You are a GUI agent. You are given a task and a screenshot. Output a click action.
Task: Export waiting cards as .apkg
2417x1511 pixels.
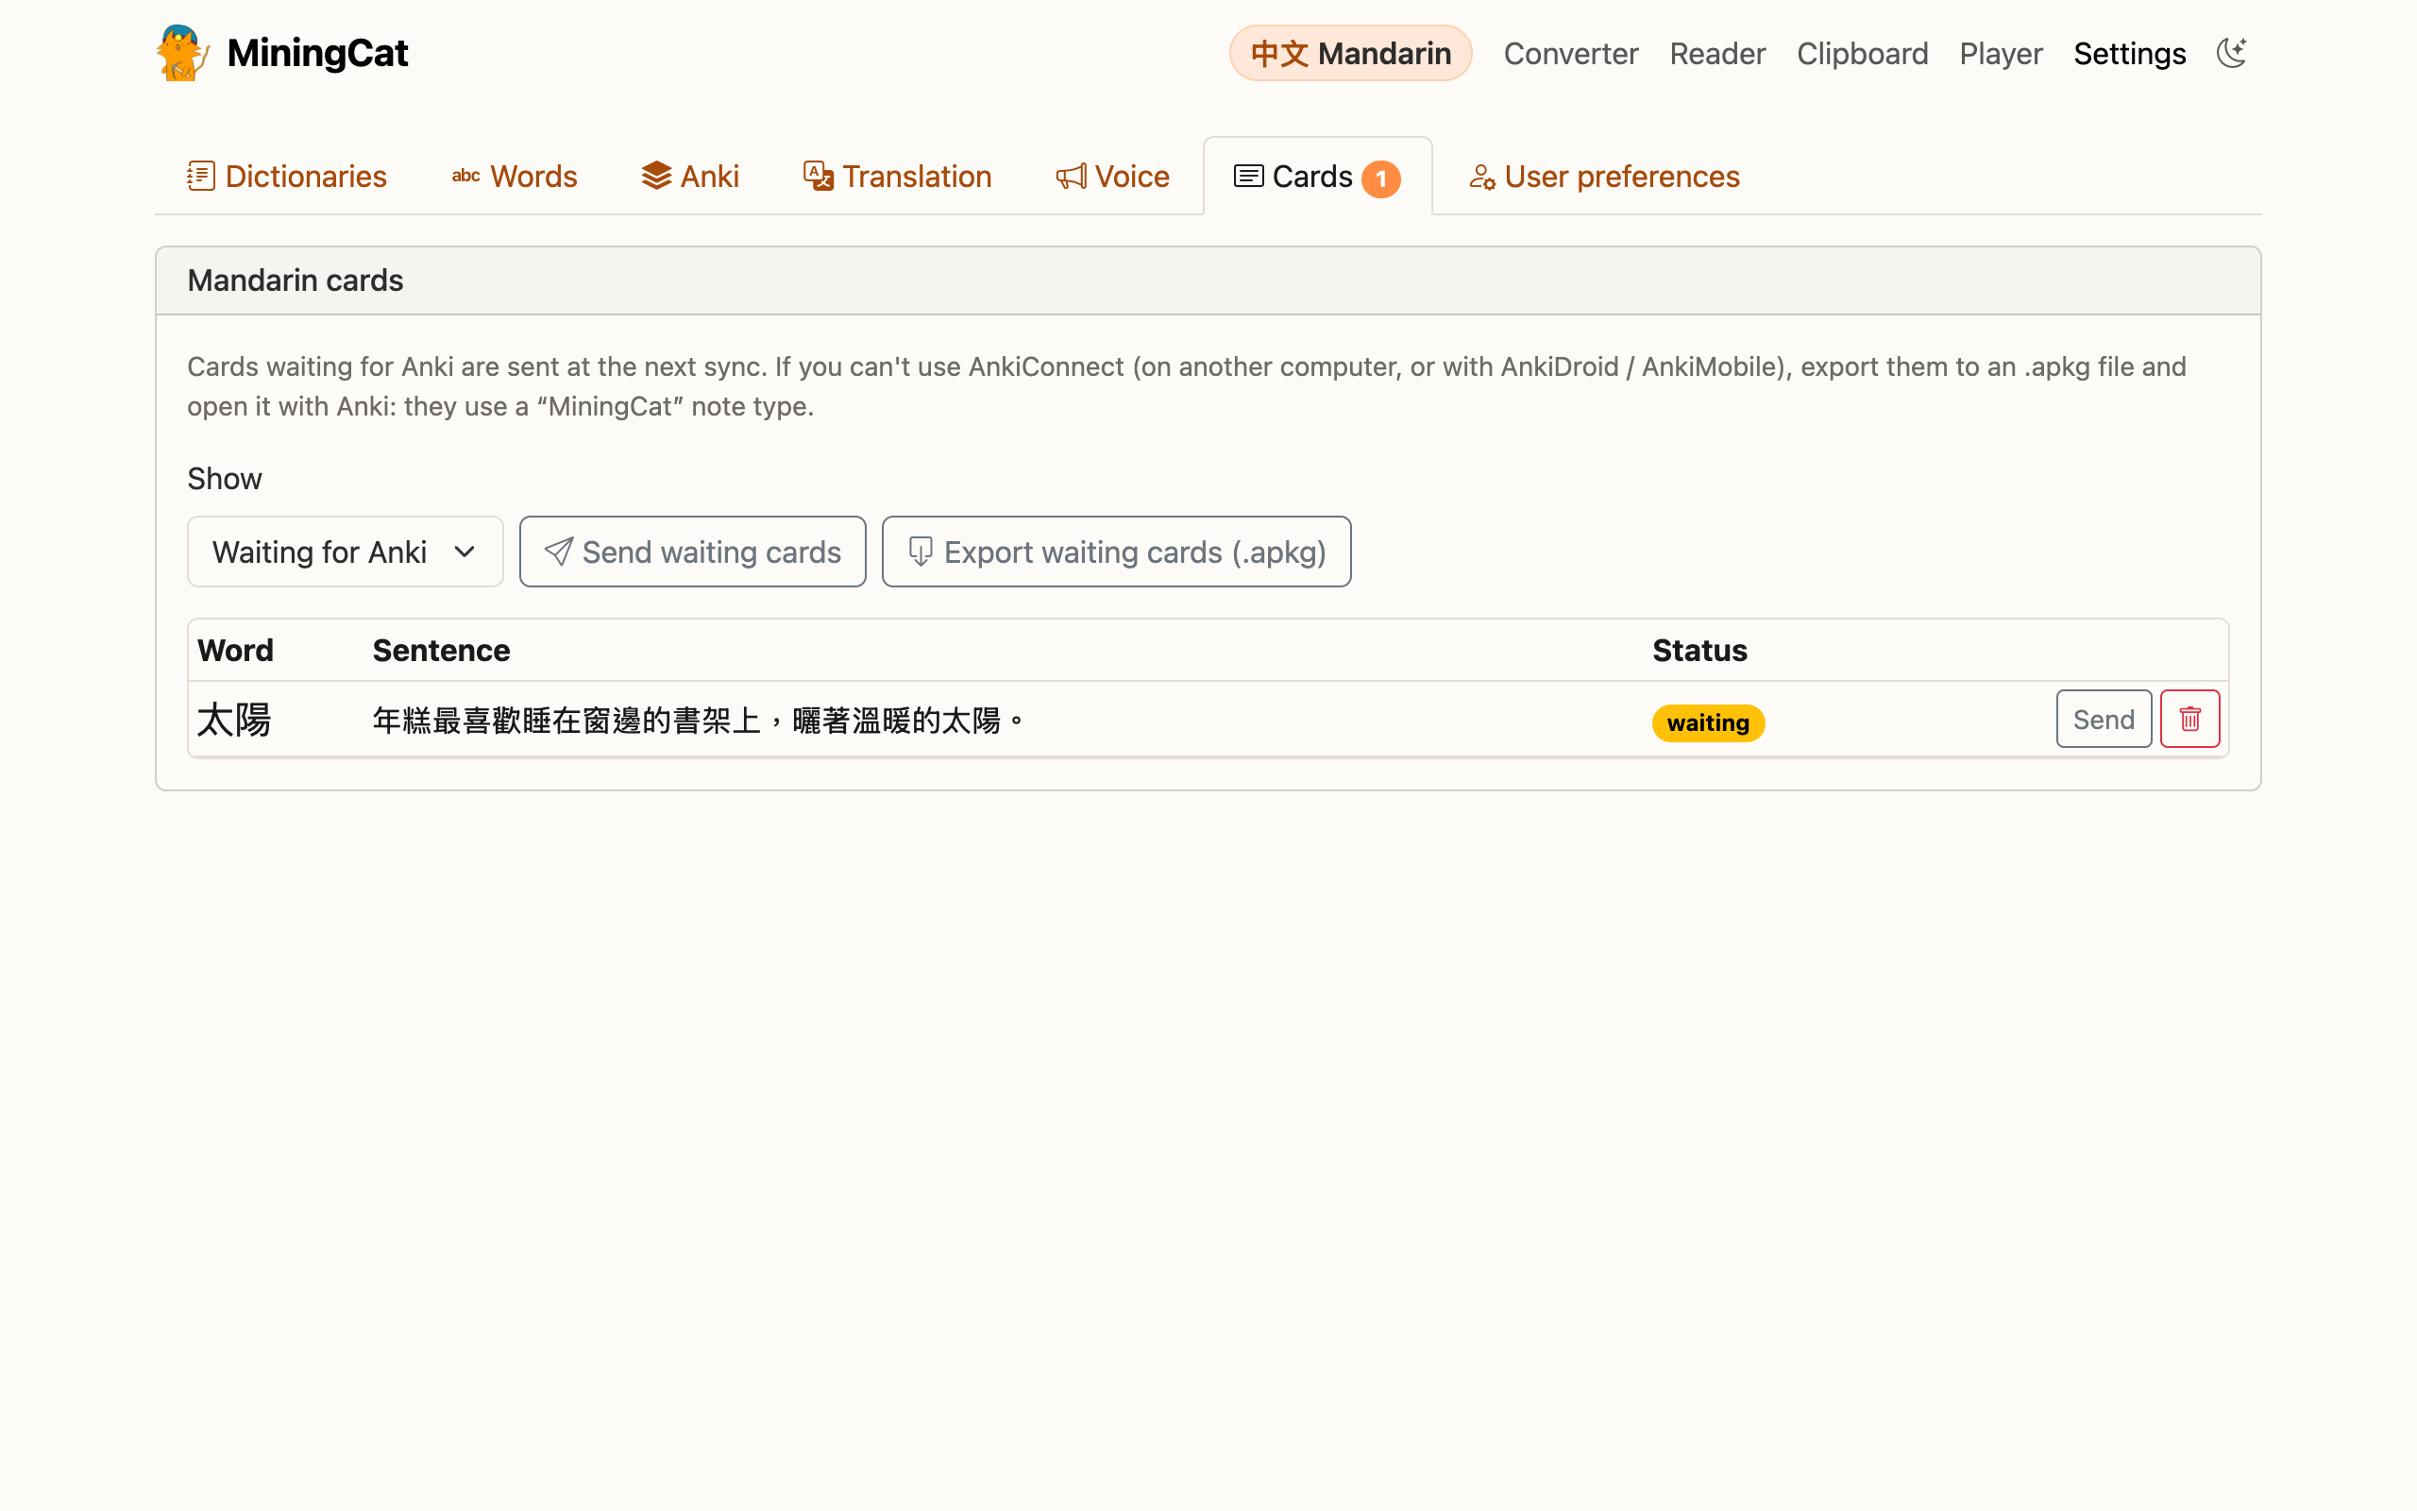coord(1116,552)
